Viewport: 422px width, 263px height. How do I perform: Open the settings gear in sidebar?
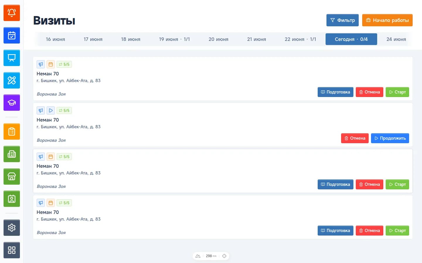point(12,228)
